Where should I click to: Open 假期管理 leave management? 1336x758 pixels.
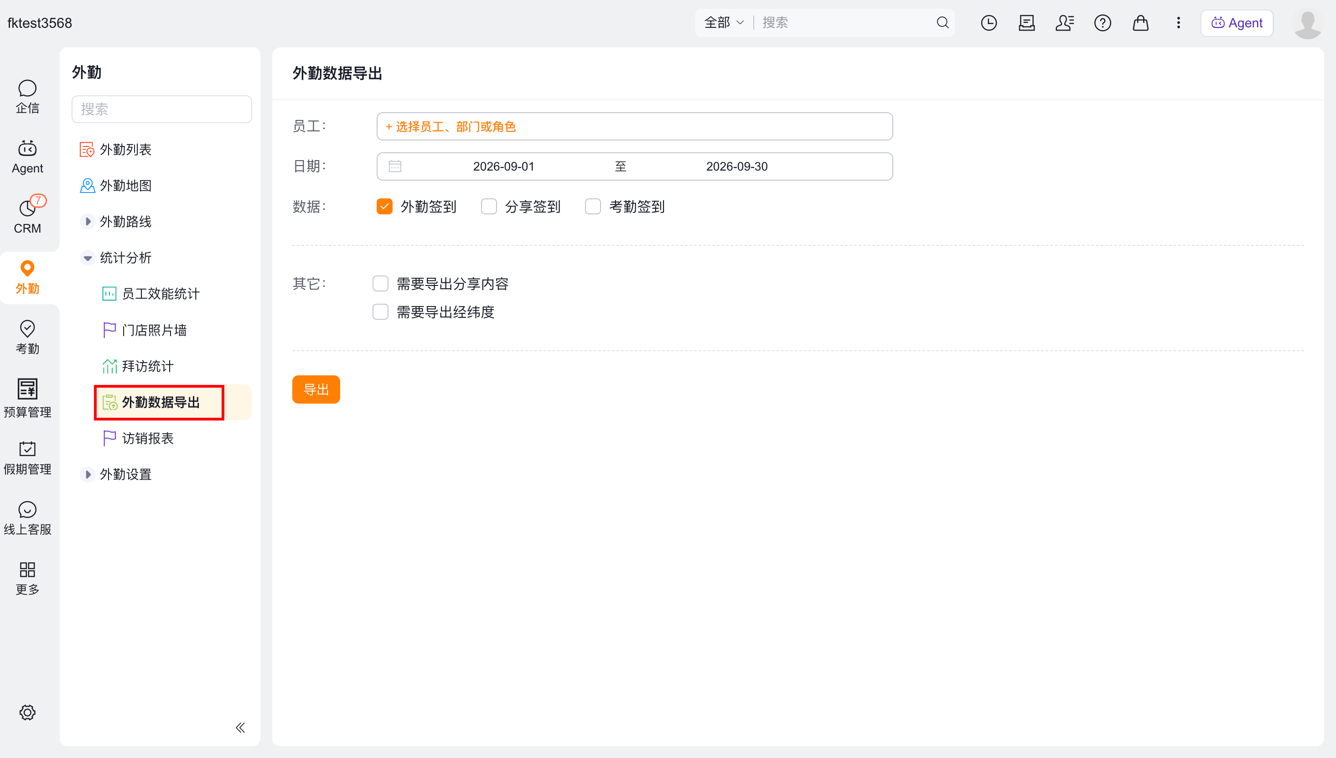click(27, 458)
